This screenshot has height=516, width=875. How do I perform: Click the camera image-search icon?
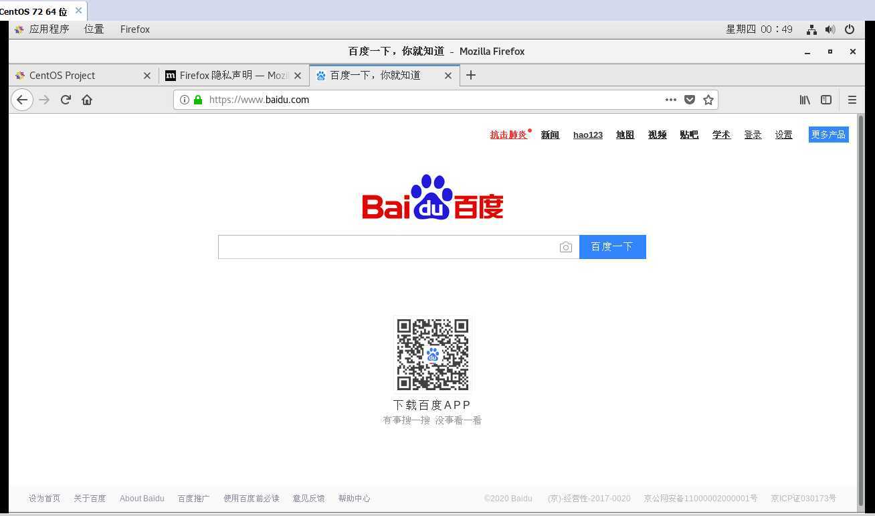[566, 247]
